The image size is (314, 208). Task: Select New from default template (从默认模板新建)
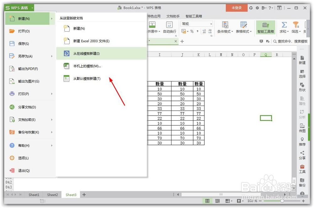[x=101, y=79]
